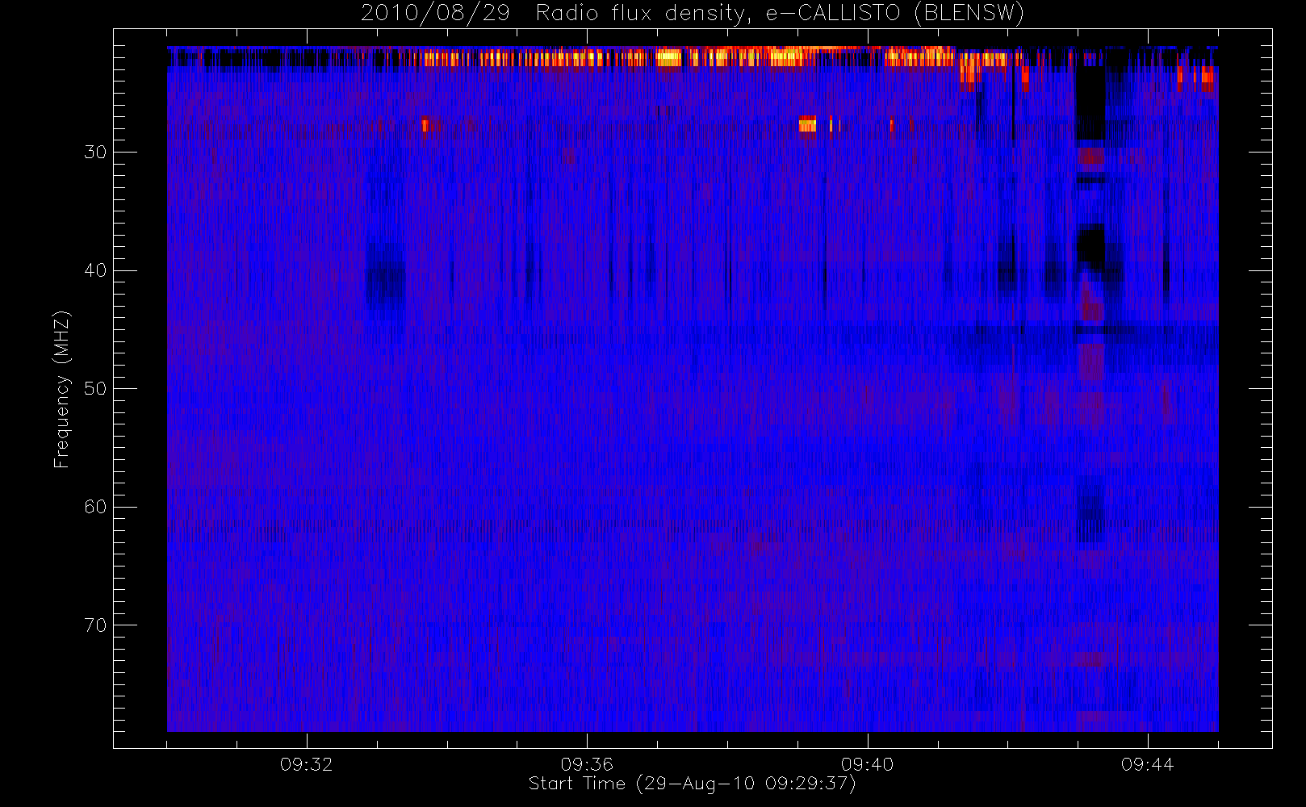Image resolution: width=1306 pixels, height=807 pixels.
Task: Click the 50 MHz frequency tick label
Action: tap(95, 389)
